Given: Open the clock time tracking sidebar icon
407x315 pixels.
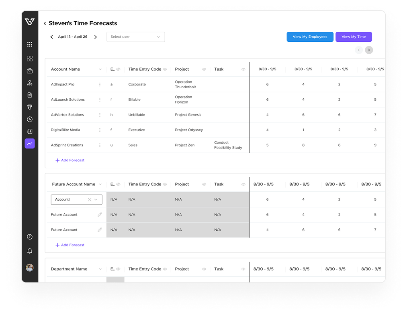Looking at the screenshot, I should pyautogui.click(x=30, y=119).
